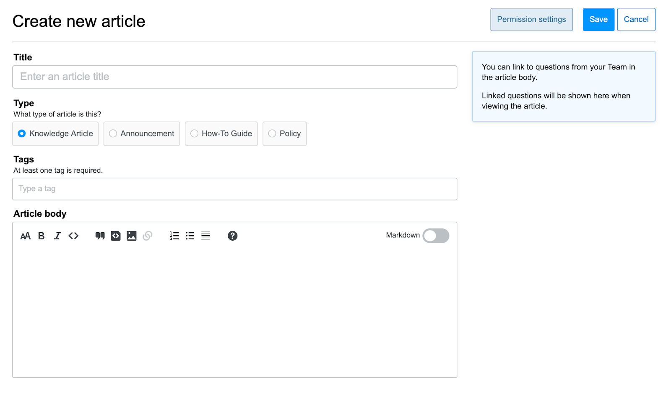Click the 'Create new article' heading
671x400 pixels.
click(79, 21)
